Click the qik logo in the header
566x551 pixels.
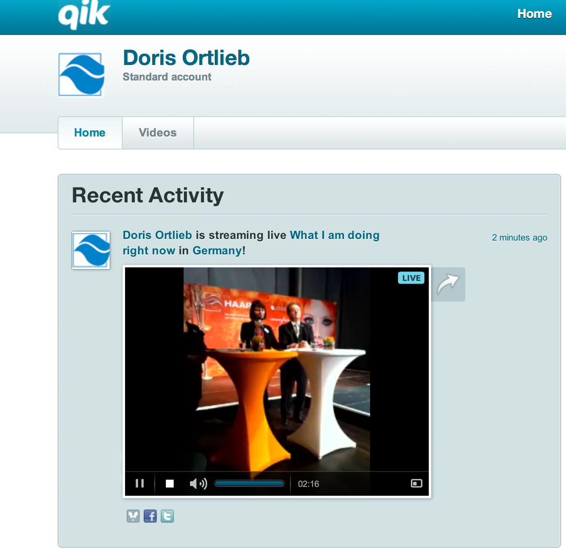coord(84,15)
